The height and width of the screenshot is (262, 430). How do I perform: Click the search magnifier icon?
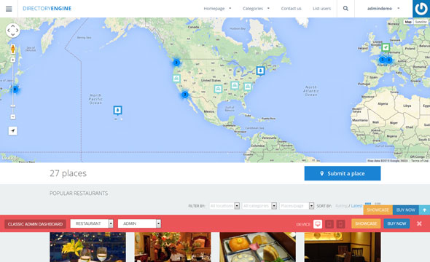click(345, 9)
